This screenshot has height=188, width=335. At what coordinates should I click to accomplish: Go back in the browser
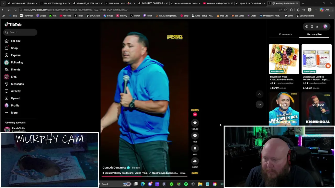pyautogui.click(x=3, y=10)
